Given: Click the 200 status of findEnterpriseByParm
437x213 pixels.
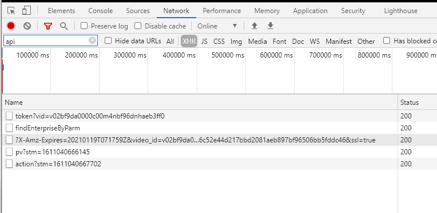Looking at the screenshot, I should (x=406, y=128).
